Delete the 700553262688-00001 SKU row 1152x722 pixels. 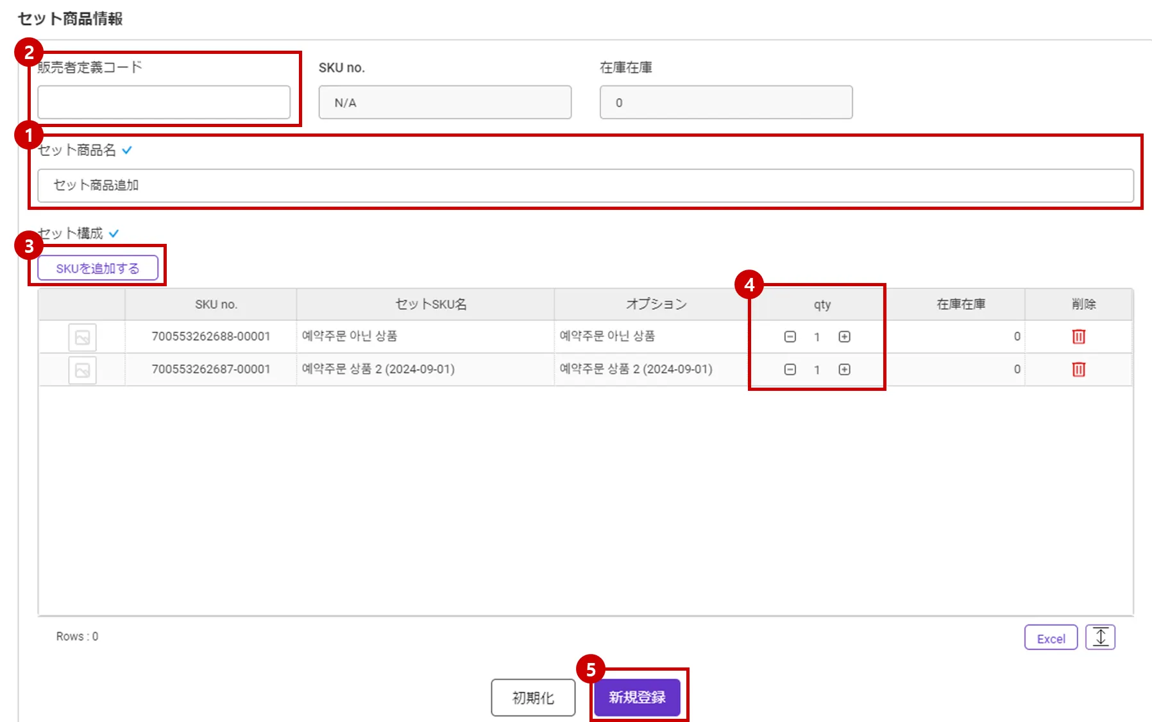pos(1078,336)
